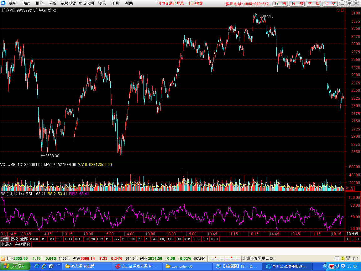Switch to 方正证券泉友通 taskbar window
Screen dimensions: 361x271
click(137, 266)
